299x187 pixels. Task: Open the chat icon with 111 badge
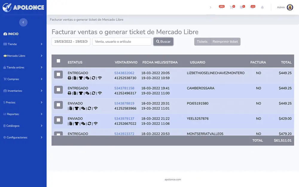[x=252, y=7]
